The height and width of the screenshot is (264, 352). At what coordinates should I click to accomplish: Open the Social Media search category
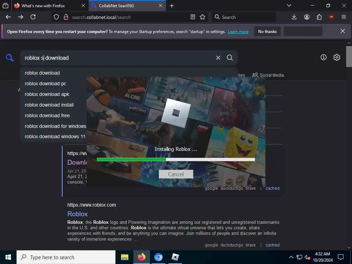click(x=268, y=75)
